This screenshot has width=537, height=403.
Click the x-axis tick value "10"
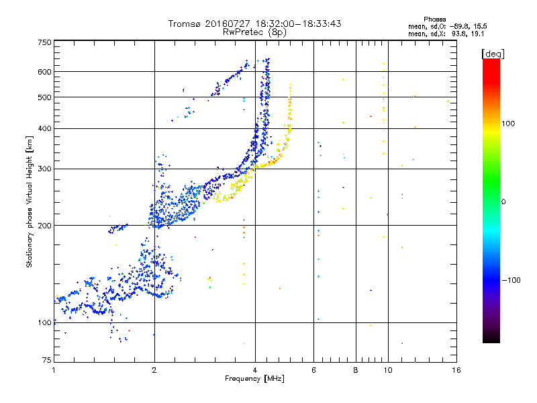(388, 370)
